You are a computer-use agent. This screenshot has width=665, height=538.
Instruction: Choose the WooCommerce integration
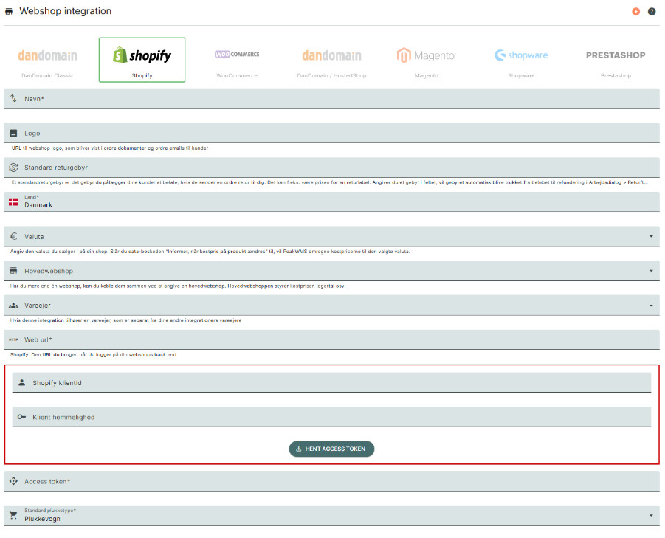click(x=237, y=60)
